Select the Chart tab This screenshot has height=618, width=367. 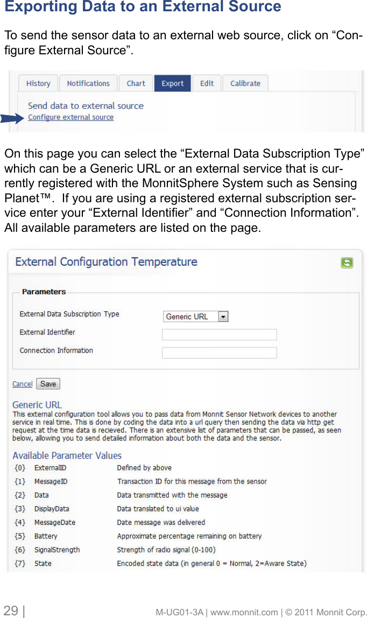[x=136, y=83]
